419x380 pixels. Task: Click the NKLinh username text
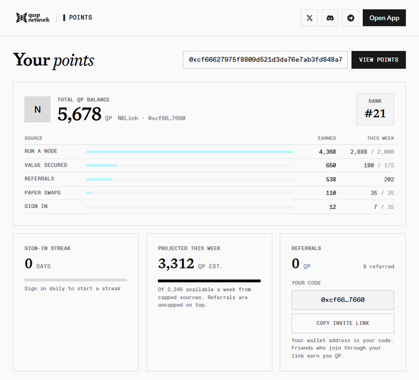(x=128, y=118)
